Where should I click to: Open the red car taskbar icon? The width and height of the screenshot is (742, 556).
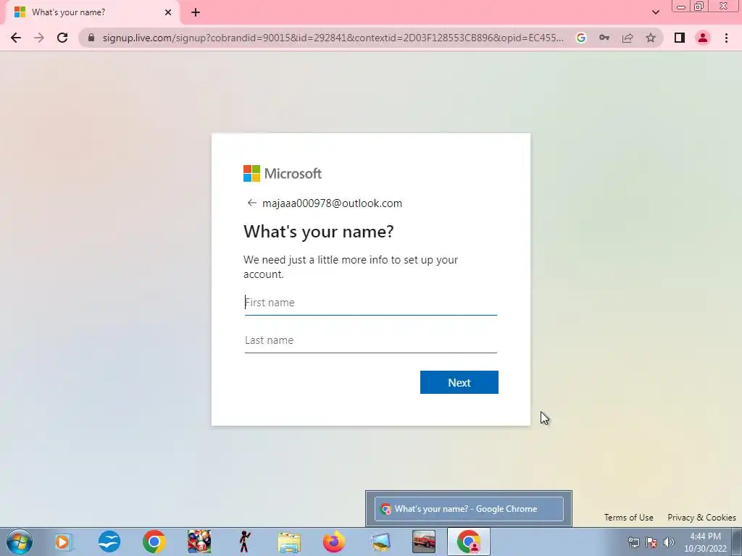(423, 542)
